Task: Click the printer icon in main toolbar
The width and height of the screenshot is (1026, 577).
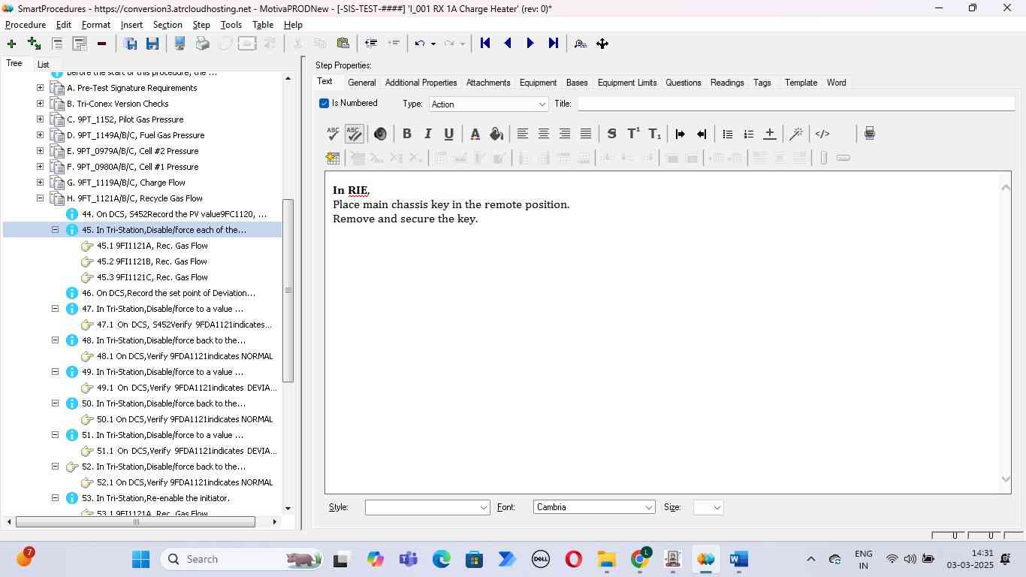Action: (202, 44)
